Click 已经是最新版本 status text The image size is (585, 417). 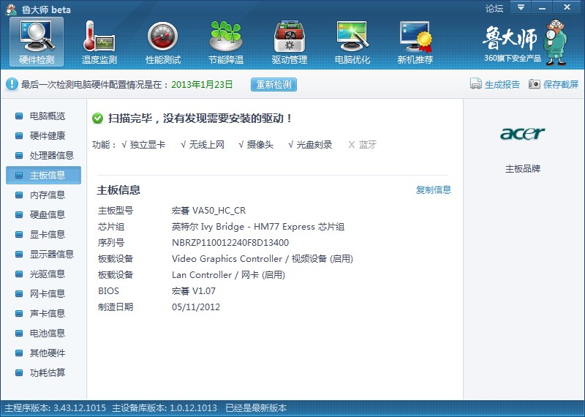tap(256, 408)
